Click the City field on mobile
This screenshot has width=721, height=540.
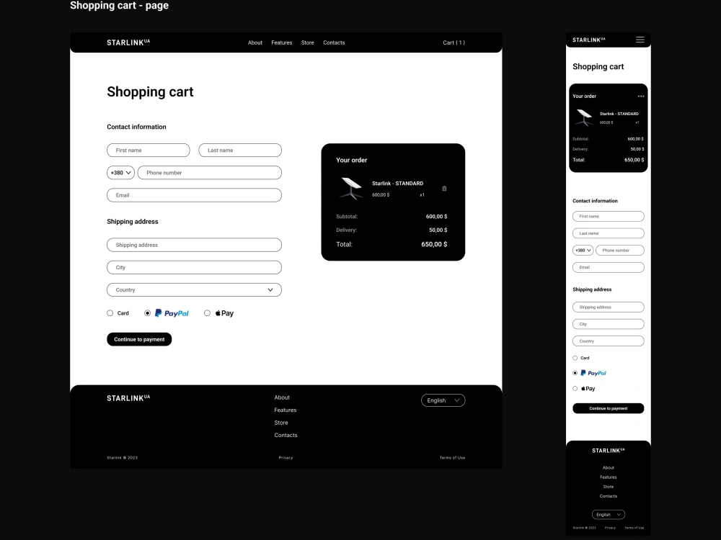coord(609,324)
